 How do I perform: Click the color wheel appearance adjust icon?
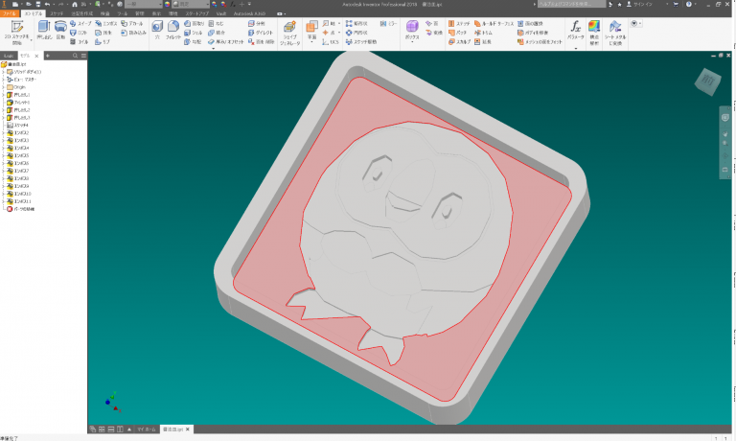(x=167, y=4)
